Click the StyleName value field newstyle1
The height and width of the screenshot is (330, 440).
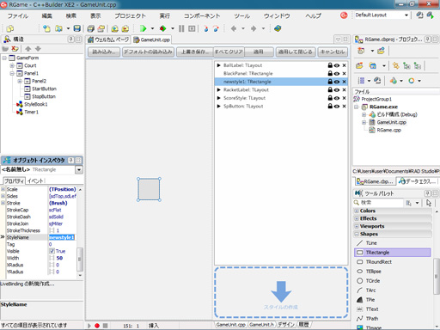(x=62, y=237)
